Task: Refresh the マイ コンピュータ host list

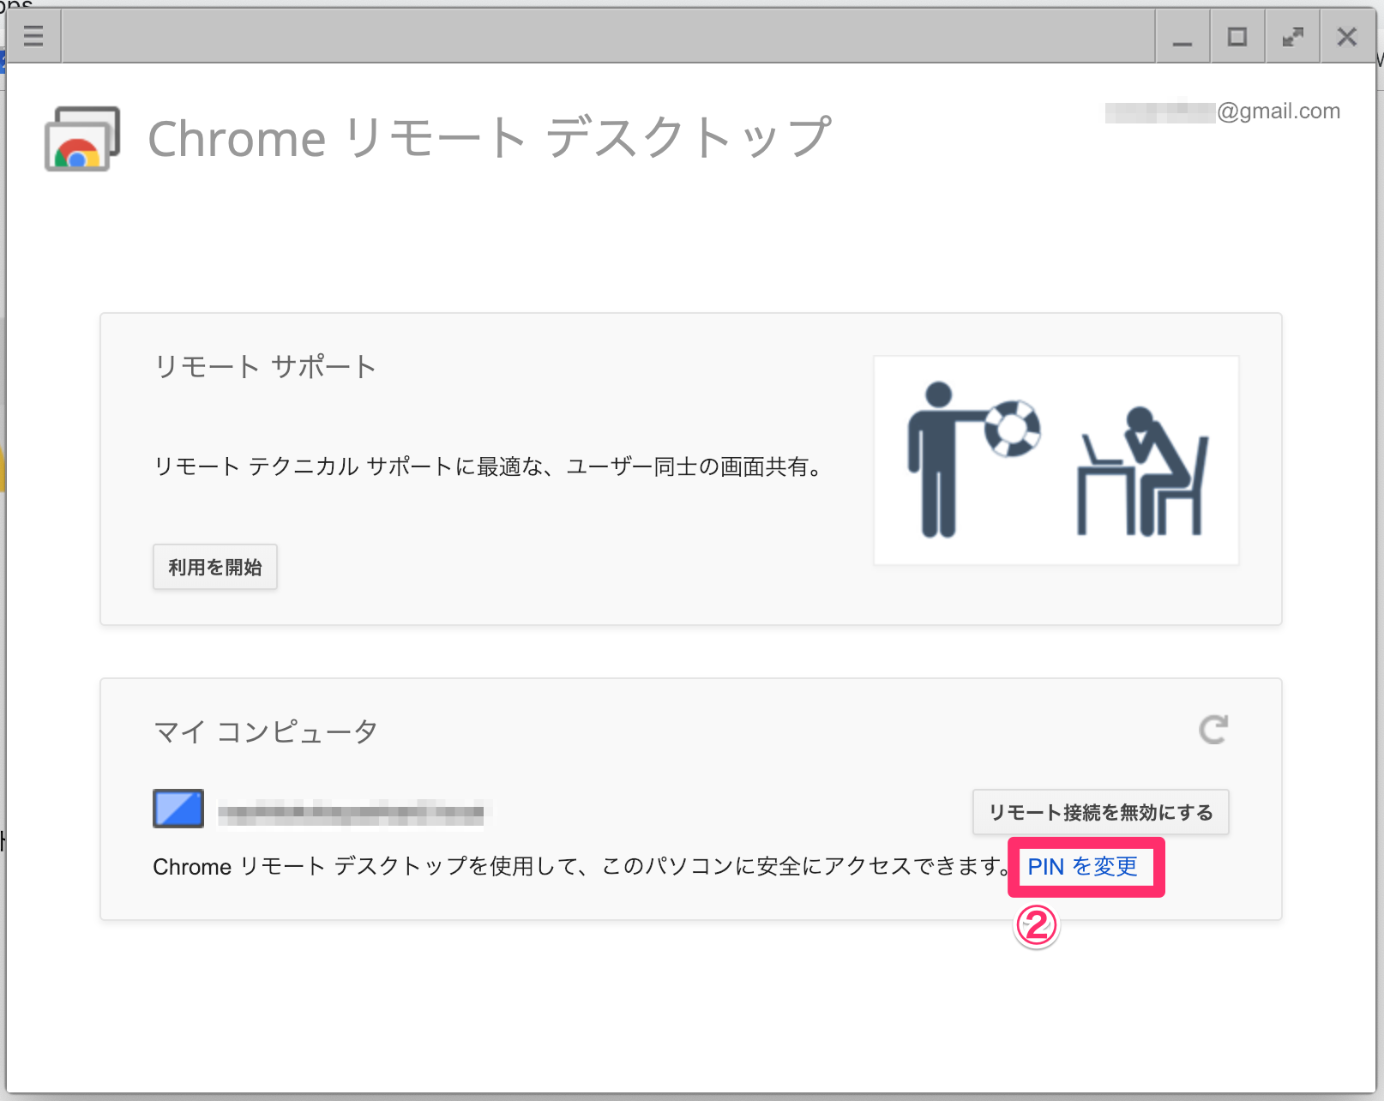Action: [1213, 730]
